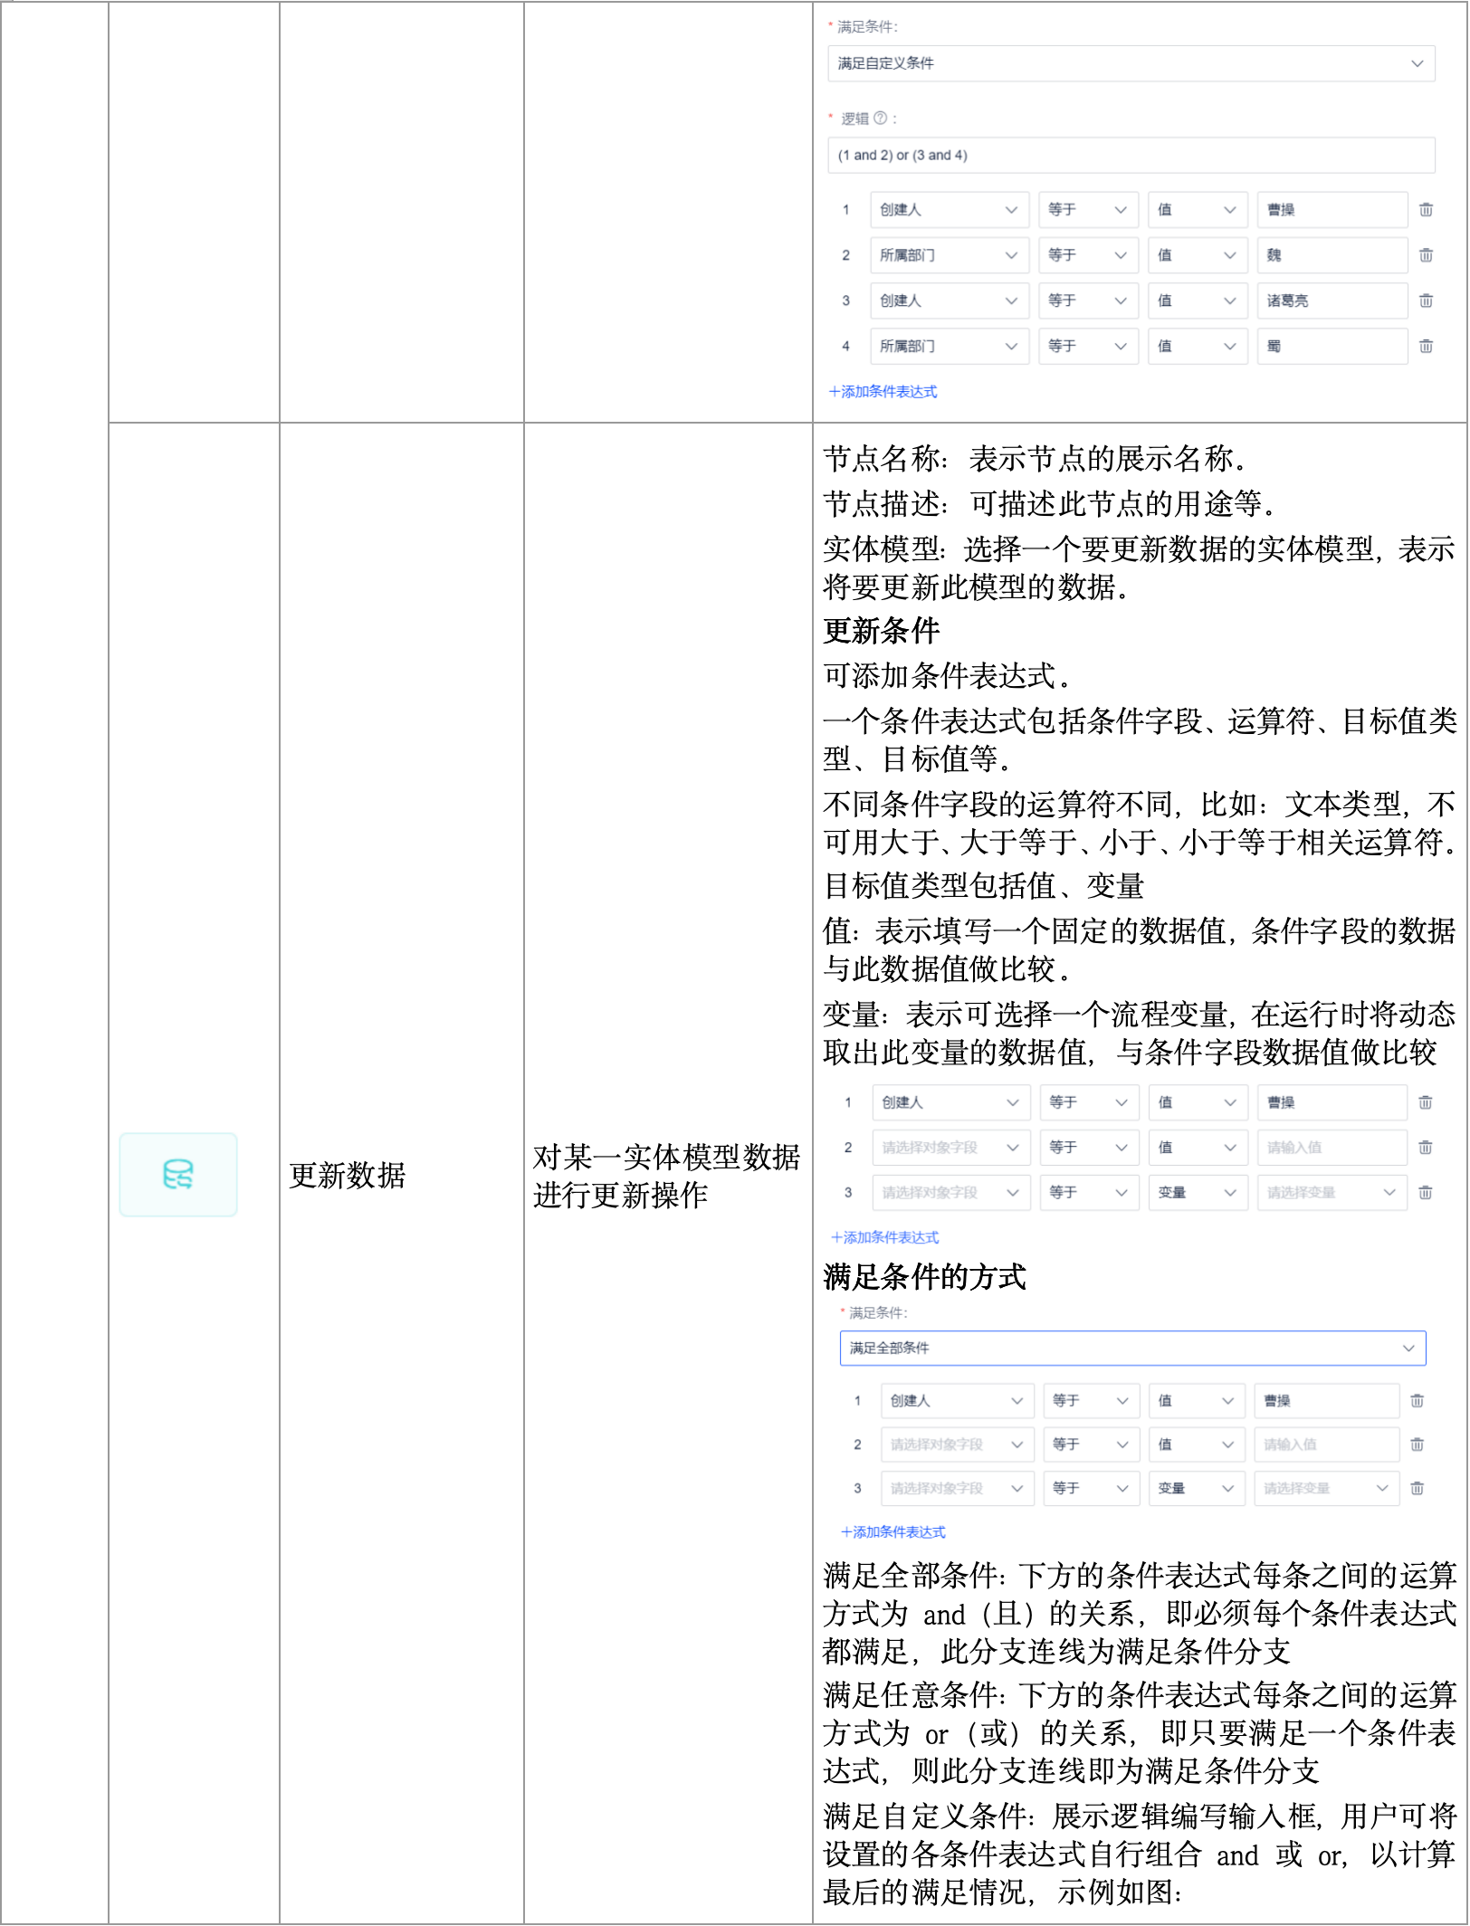Delete the condition row with value 蜀
Image resolution: width=1470 pixels, height=1926 pixels.
(1426, 346)
